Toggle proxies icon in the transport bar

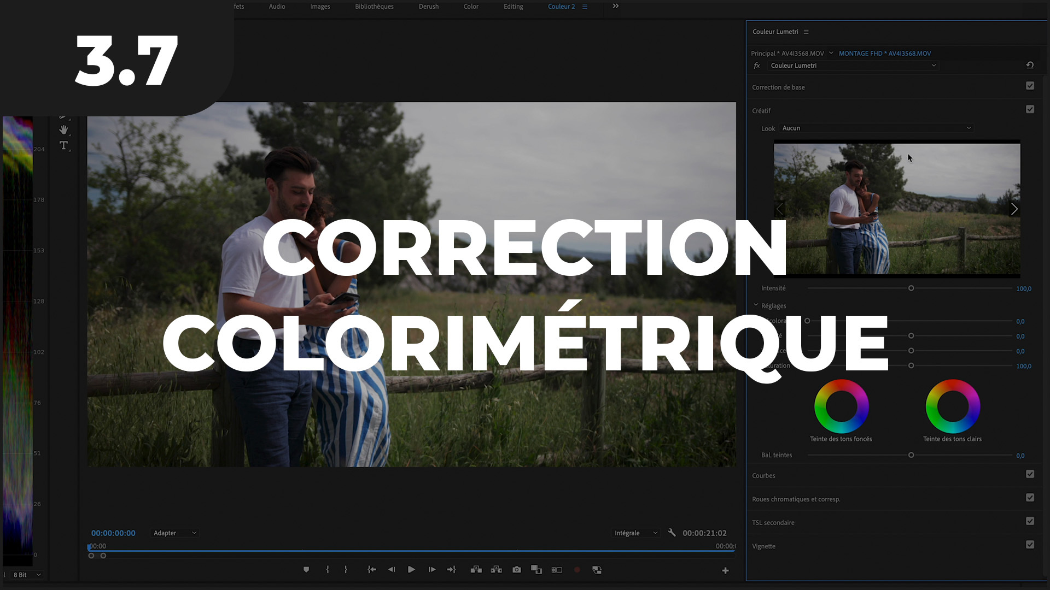(597, 570)
